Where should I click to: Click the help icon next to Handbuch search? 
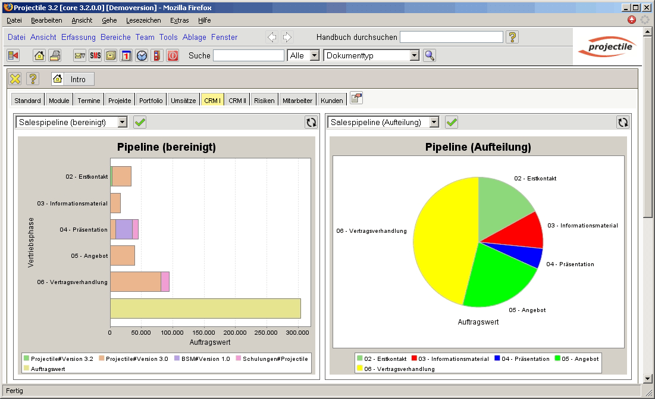pos(512,37)
